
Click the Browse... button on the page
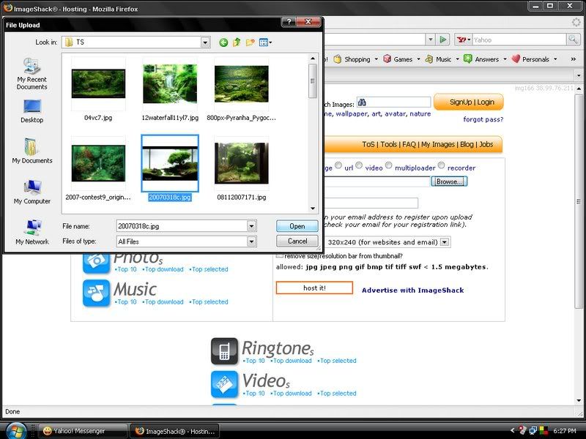(x=449, y=181)
